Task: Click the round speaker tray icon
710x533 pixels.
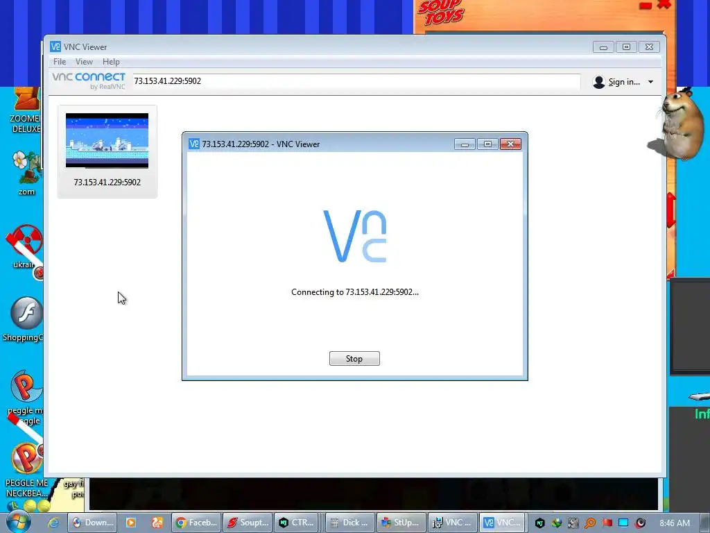Action: click(640, 523)
